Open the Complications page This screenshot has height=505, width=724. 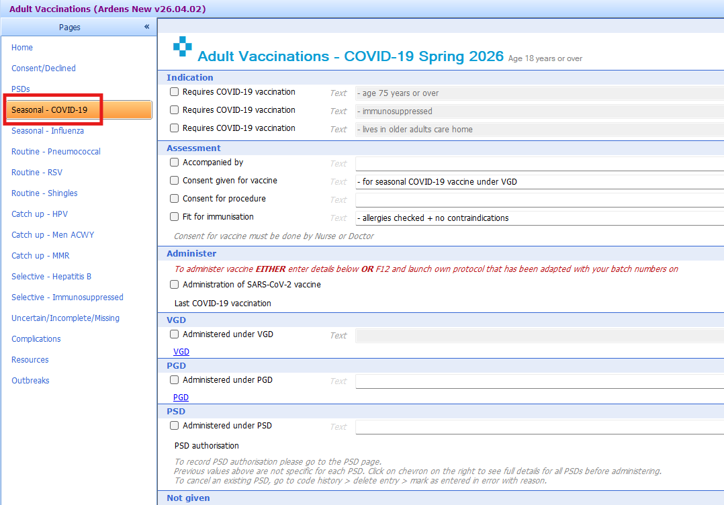(x=36, y=338)
